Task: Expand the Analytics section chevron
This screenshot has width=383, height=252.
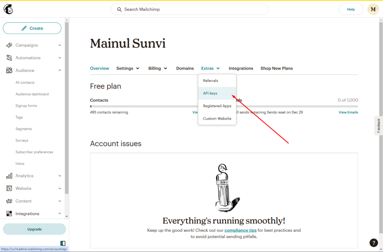Action: click(x=59, y=176)
